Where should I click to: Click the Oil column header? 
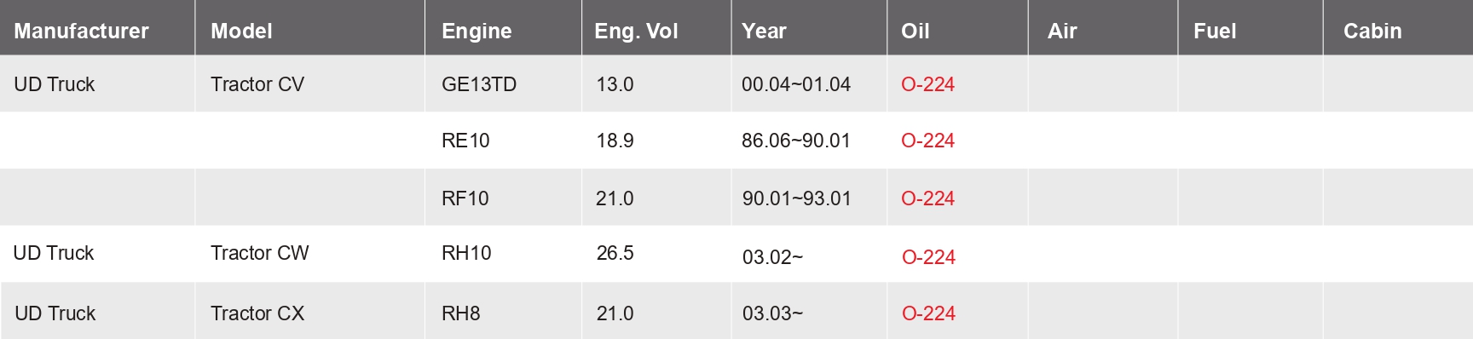click(x=915, y=32)
